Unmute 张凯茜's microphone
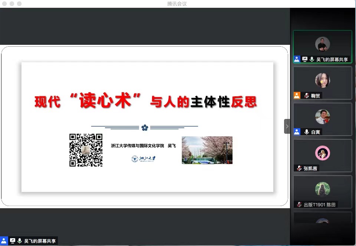 pos(300,168)
